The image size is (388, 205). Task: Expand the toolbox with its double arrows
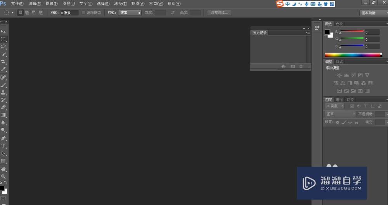[x=2, y=22]
